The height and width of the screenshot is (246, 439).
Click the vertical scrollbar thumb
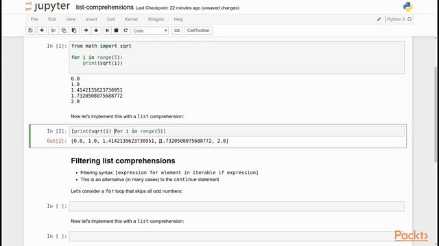[436, 114]
